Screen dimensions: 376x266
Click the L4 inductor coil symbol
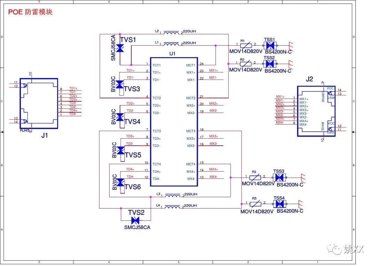172,207
